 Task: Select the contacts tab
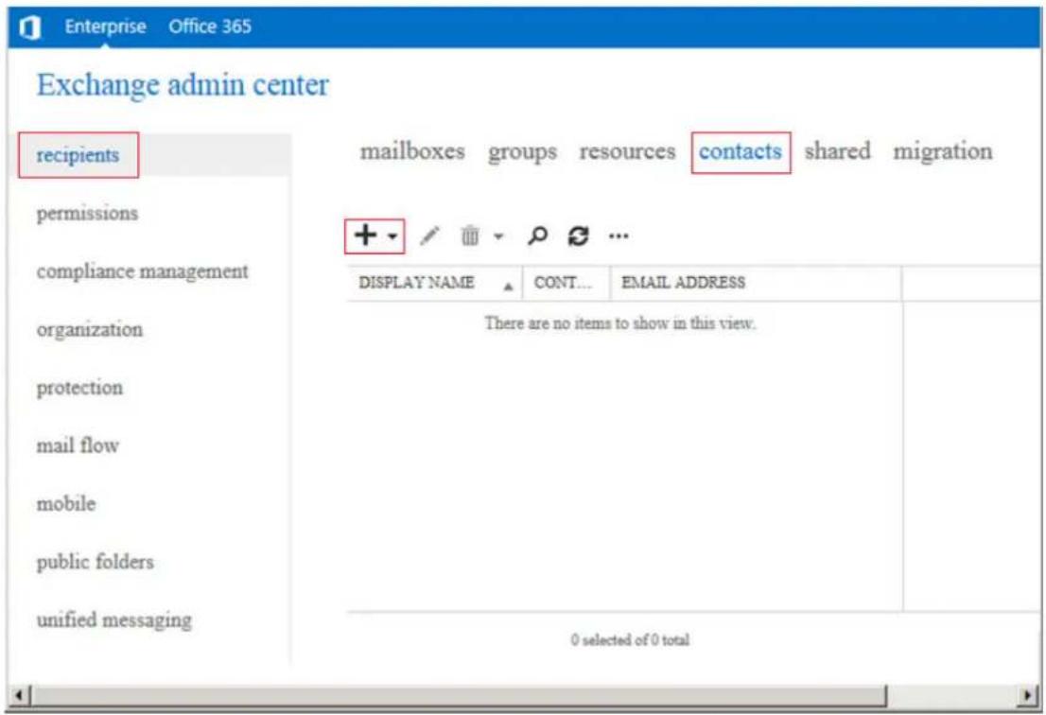pos(740,151)
